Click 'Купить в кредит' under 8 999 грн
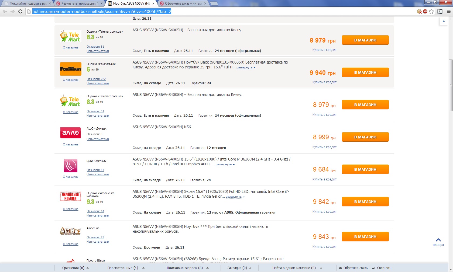The width and height of the screenshot is (453, 272). 324,147
